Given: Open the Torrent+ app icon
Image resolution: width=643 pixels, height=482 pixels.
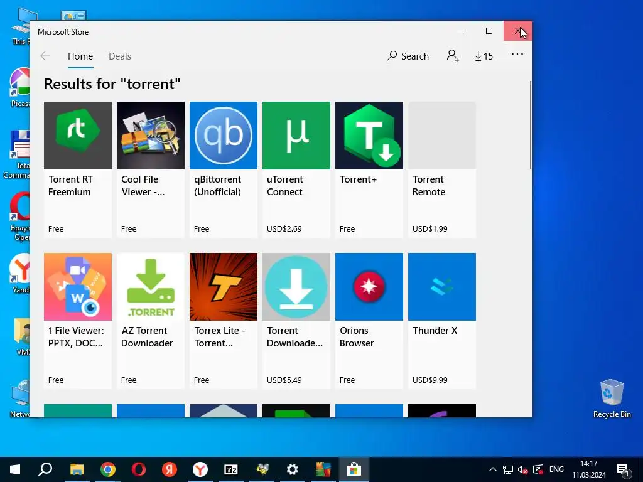Looking at the screenshot, I should click(x=369, y=136).
